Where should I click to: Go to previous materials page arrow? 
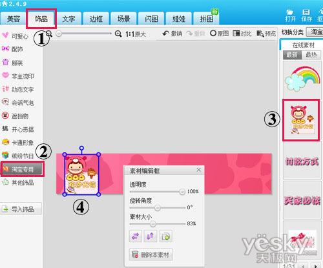pos(304,265)
